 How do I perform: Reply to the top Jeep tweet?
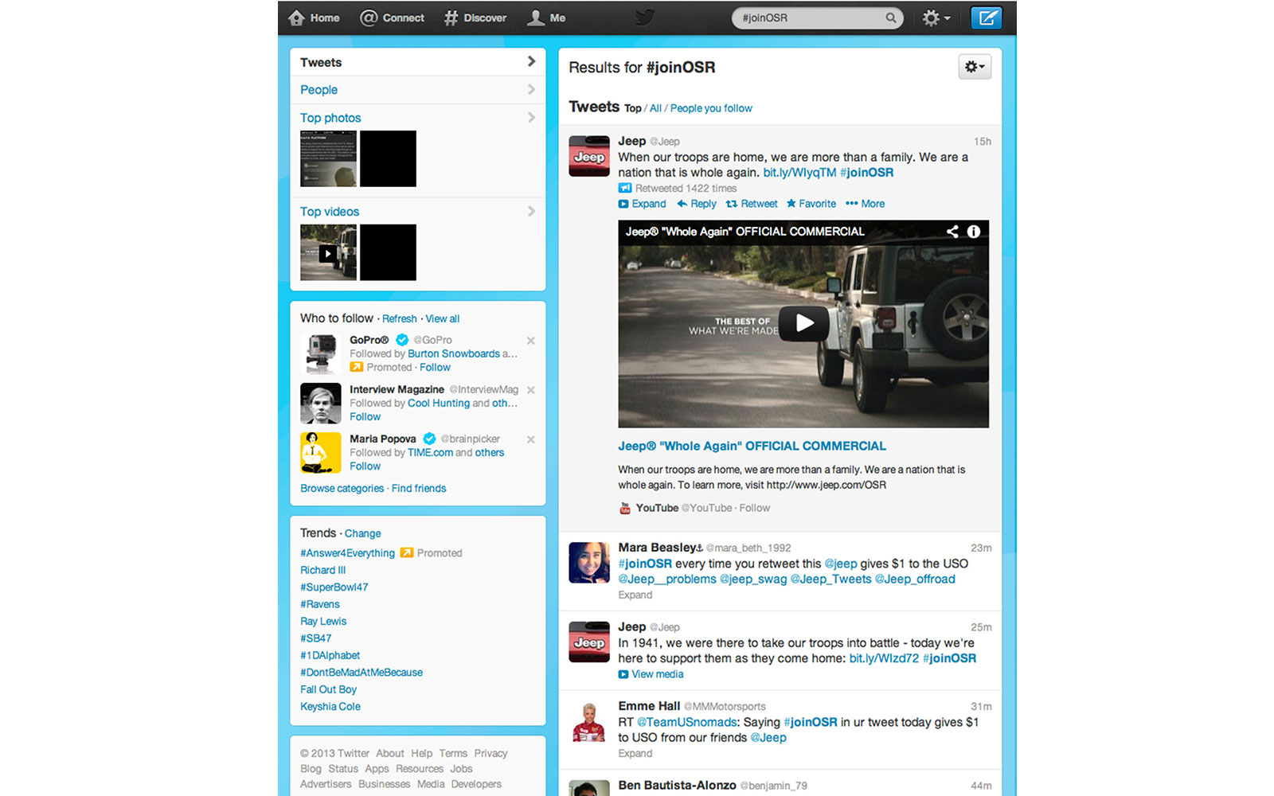pyautogui.click(x=697, y=204)
